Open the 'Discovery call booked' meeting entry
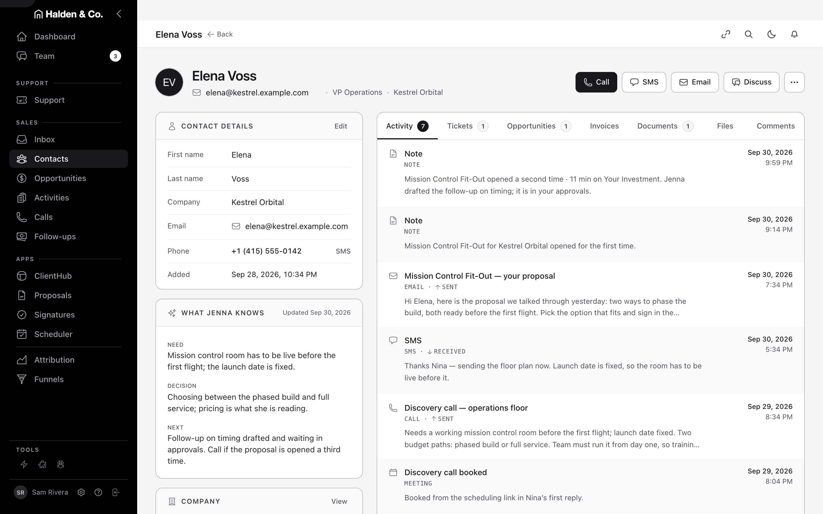The height and width of the screenshot is (514, 823). [590, 486]
